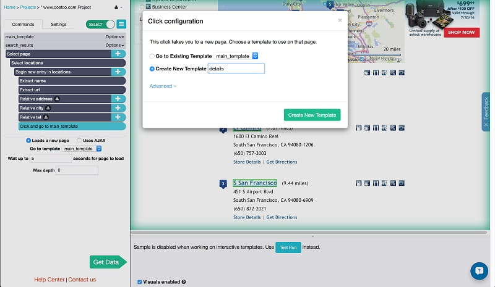Click first service icon in El Camino row
Image resolution: width=495 pixels, height=287 pixels.
pos(359,128)
